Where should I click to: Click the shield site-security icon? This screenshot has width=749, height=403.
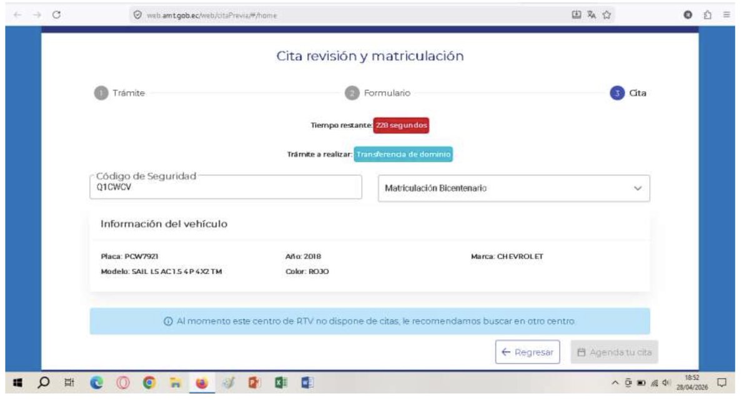coord(137,15)
